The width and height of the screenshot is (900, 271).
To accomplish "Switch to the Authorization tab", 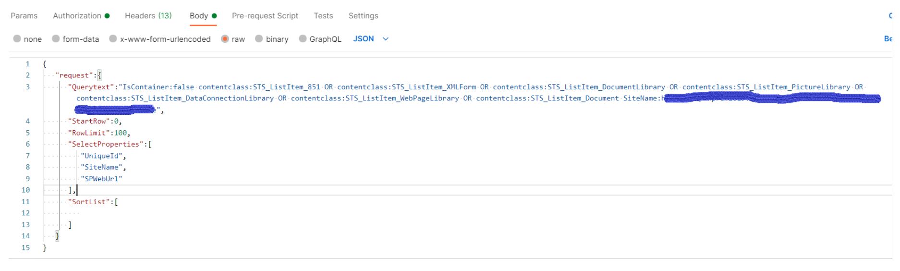I will (81, 16).
